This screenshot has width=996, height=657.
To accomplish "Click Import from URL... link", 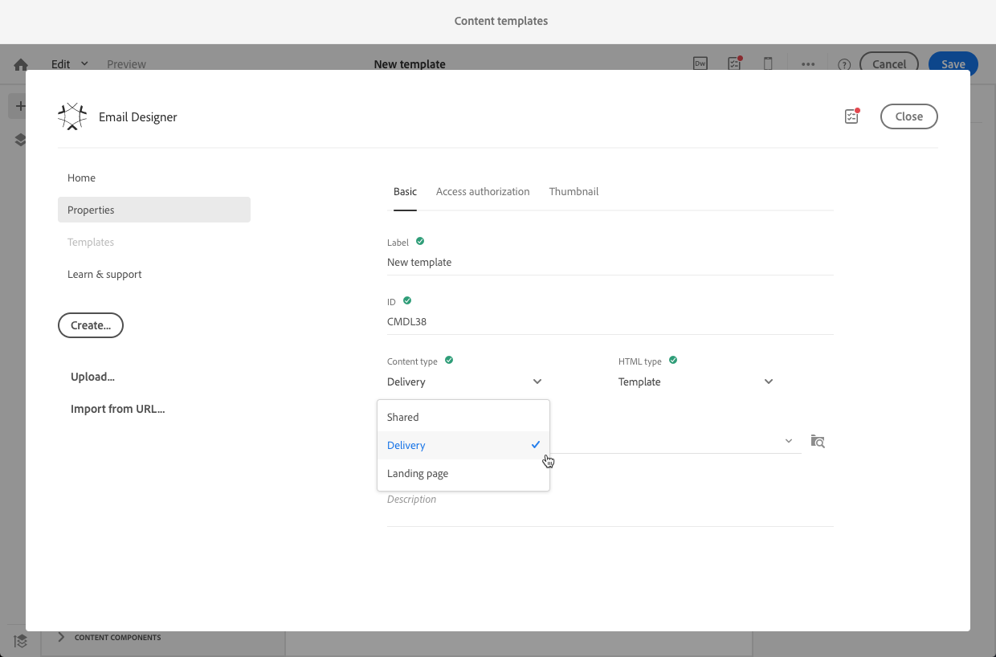I will click(x=118, y=409).
